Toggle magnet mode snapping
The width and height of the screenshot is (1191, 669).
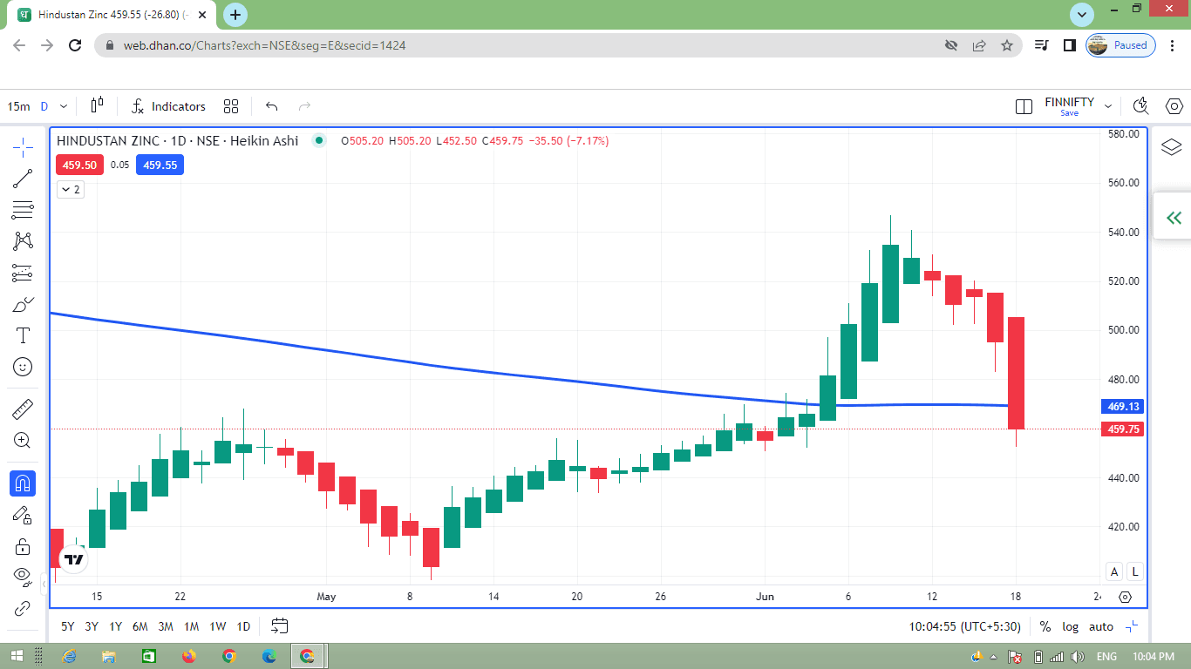pos(23,483)
